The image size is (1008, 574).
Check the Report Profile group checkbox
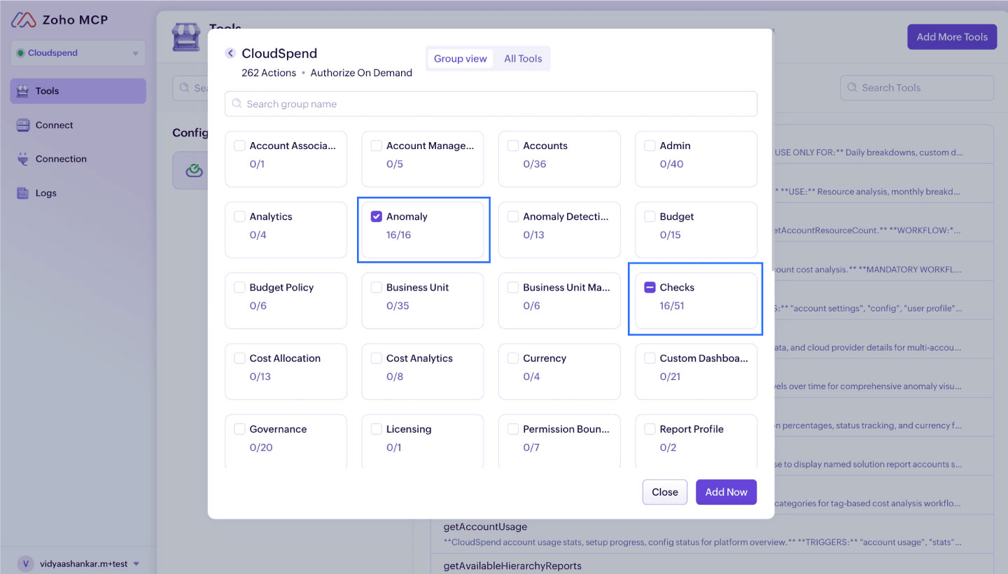650,429
